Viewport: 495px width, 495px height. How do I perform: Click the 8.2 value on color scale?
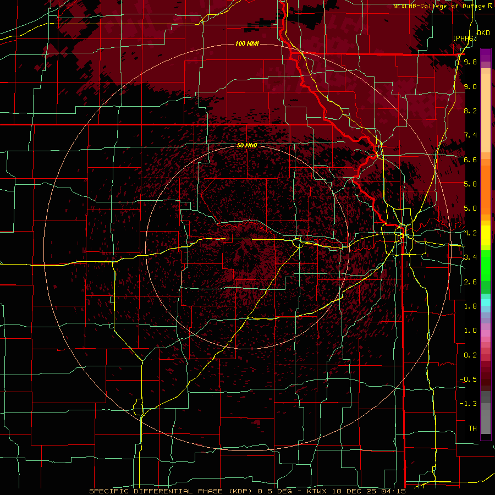pos(470,111)
